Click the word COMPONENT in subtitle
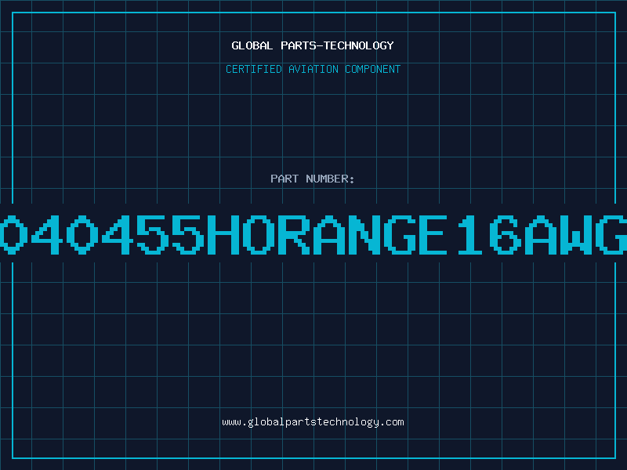 (372, 69)
